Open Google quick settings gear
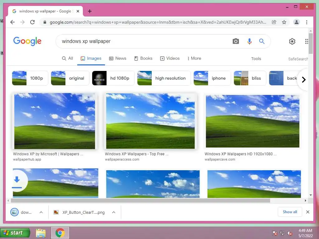This screenshot has height=239, width=319. click(292, 41)
